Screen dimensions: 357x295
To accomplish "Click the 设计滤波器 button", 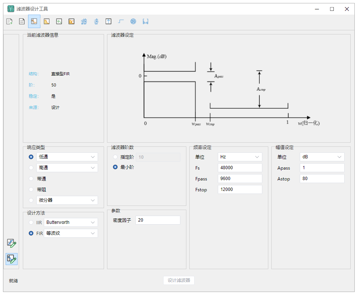I will coord(179,280).
